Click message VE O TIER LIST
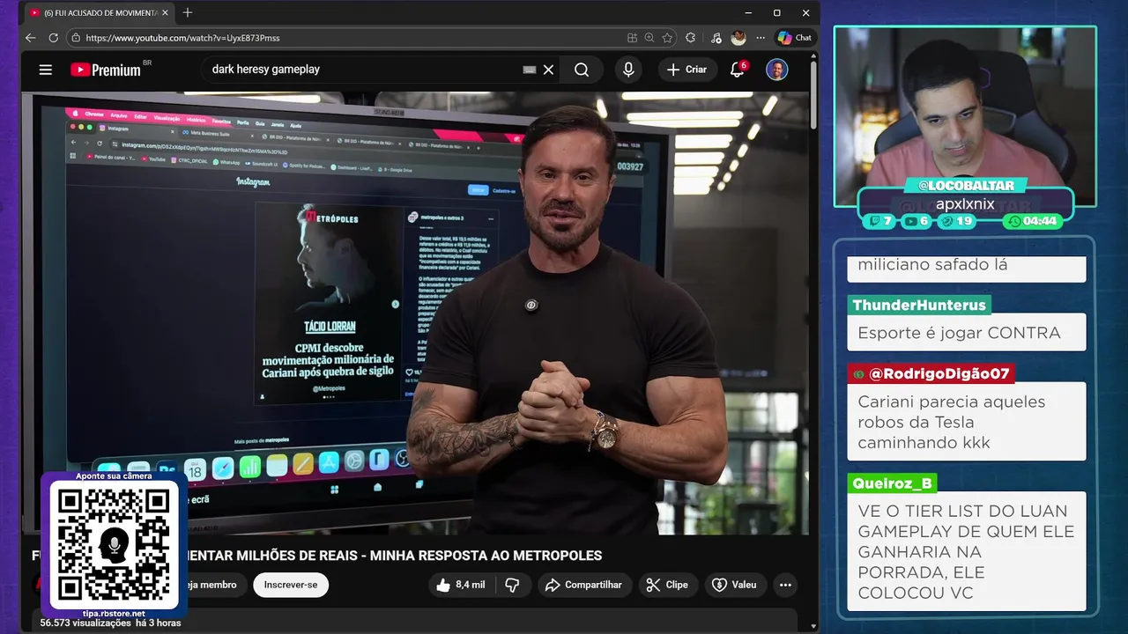The height and width of the screenshot is (634, 1128). pyautogui.click(x=966, y=552)
